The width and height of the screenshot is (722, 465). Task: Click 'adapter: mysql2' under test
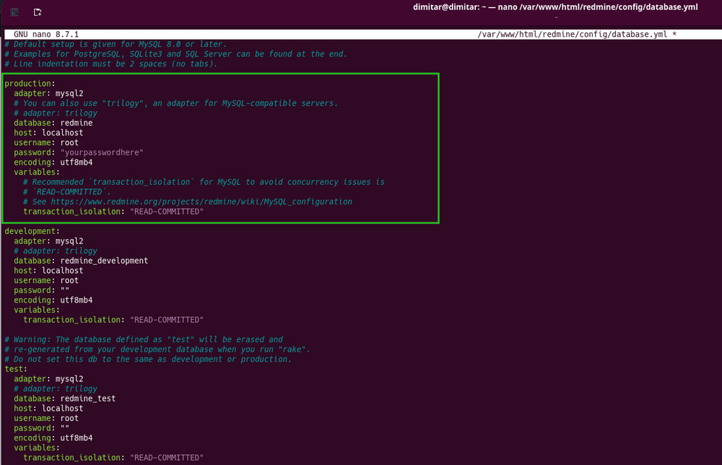(x=48, y=379)
